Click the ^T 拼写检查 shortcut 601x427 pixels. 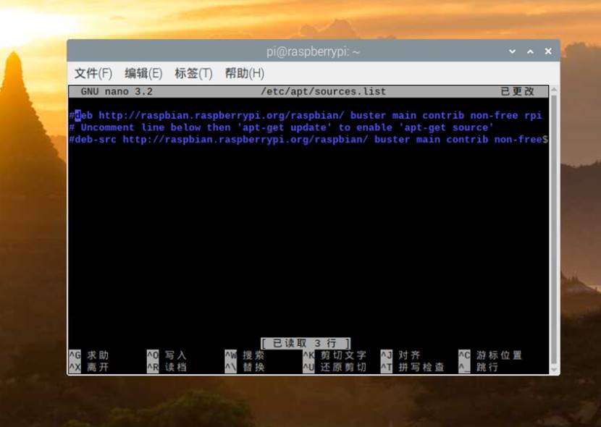[x=413, y=368]
